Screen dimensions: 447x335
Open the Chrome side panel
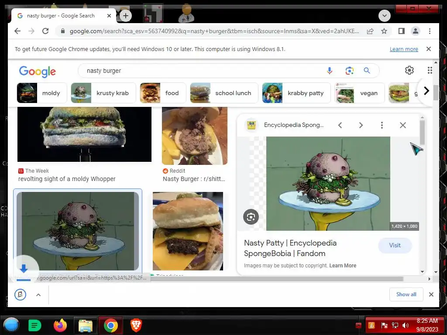coord(402,31)
